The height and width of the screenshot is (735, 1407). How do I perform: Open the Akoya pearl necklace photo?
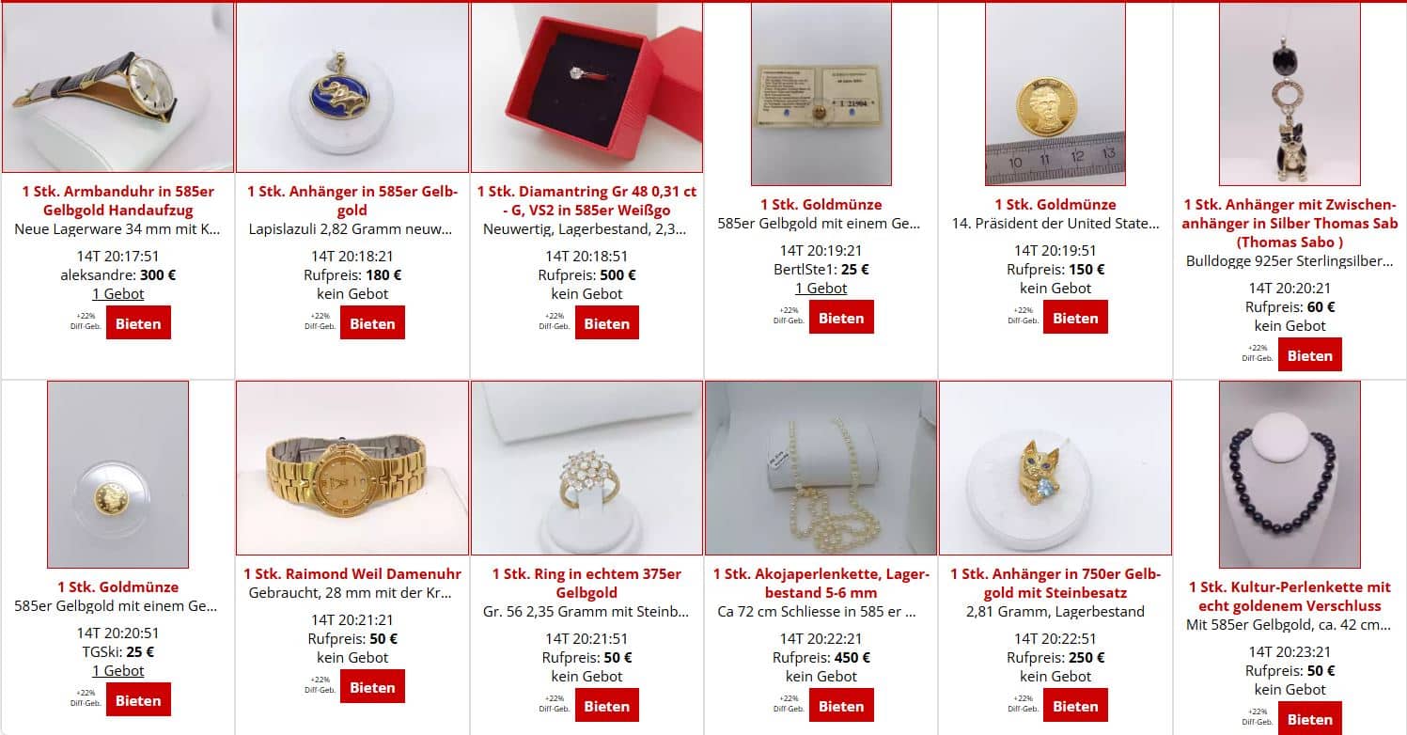[821, 468]
